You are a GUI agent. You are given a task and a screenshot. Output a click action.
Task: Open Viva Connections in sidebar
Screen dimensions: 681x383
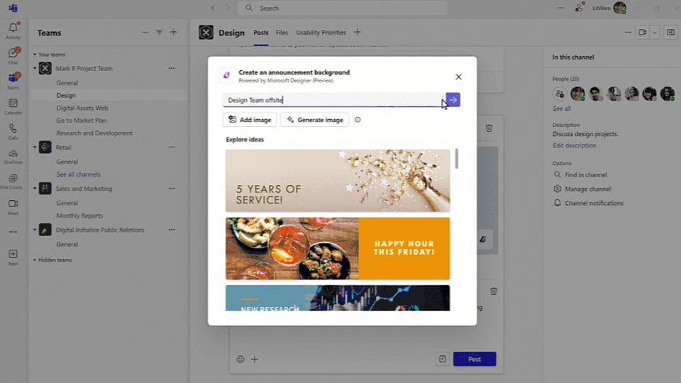pos(13,182)
